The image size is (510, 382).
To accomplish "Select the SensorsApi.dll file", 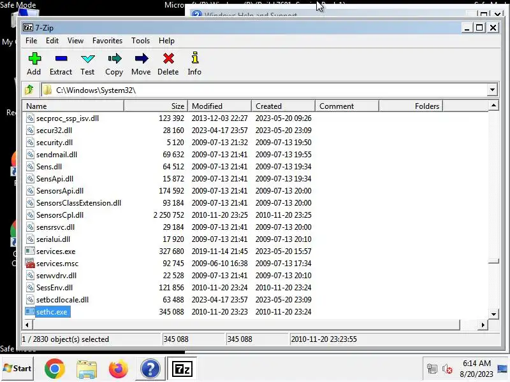I will click(60, 190).
